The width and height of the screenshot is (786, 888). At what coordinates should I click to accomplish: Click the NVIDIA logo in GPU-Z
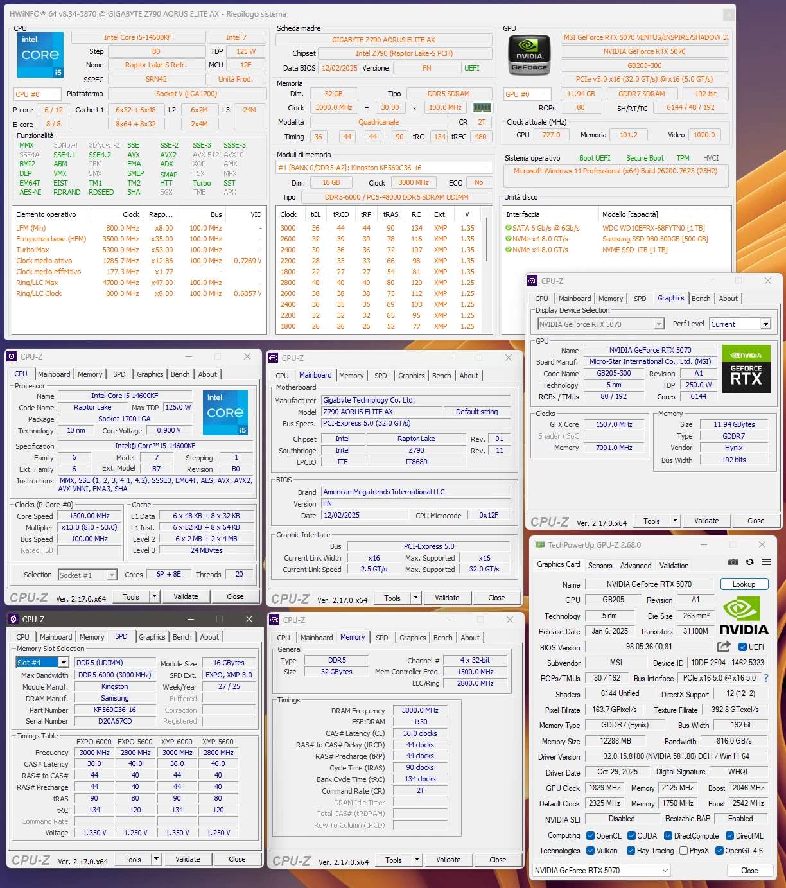[x=744, y=615]
